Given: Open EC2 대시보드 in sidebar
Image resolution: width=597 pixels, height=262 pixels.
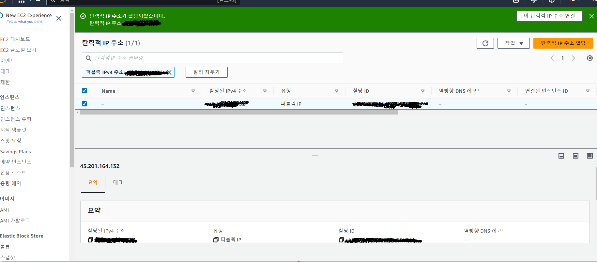Looking at the screenshot, I should 15,39.
